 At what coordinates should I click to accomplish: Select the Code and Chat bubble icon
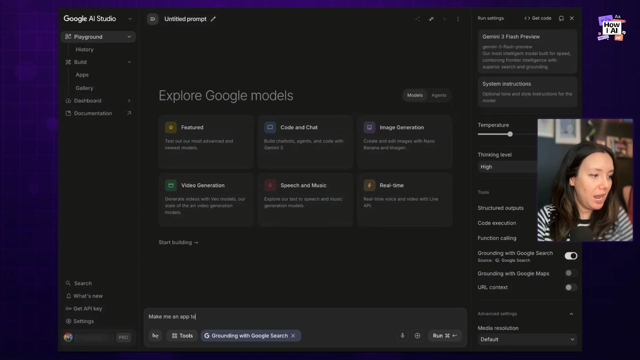(x=270, y=127)
